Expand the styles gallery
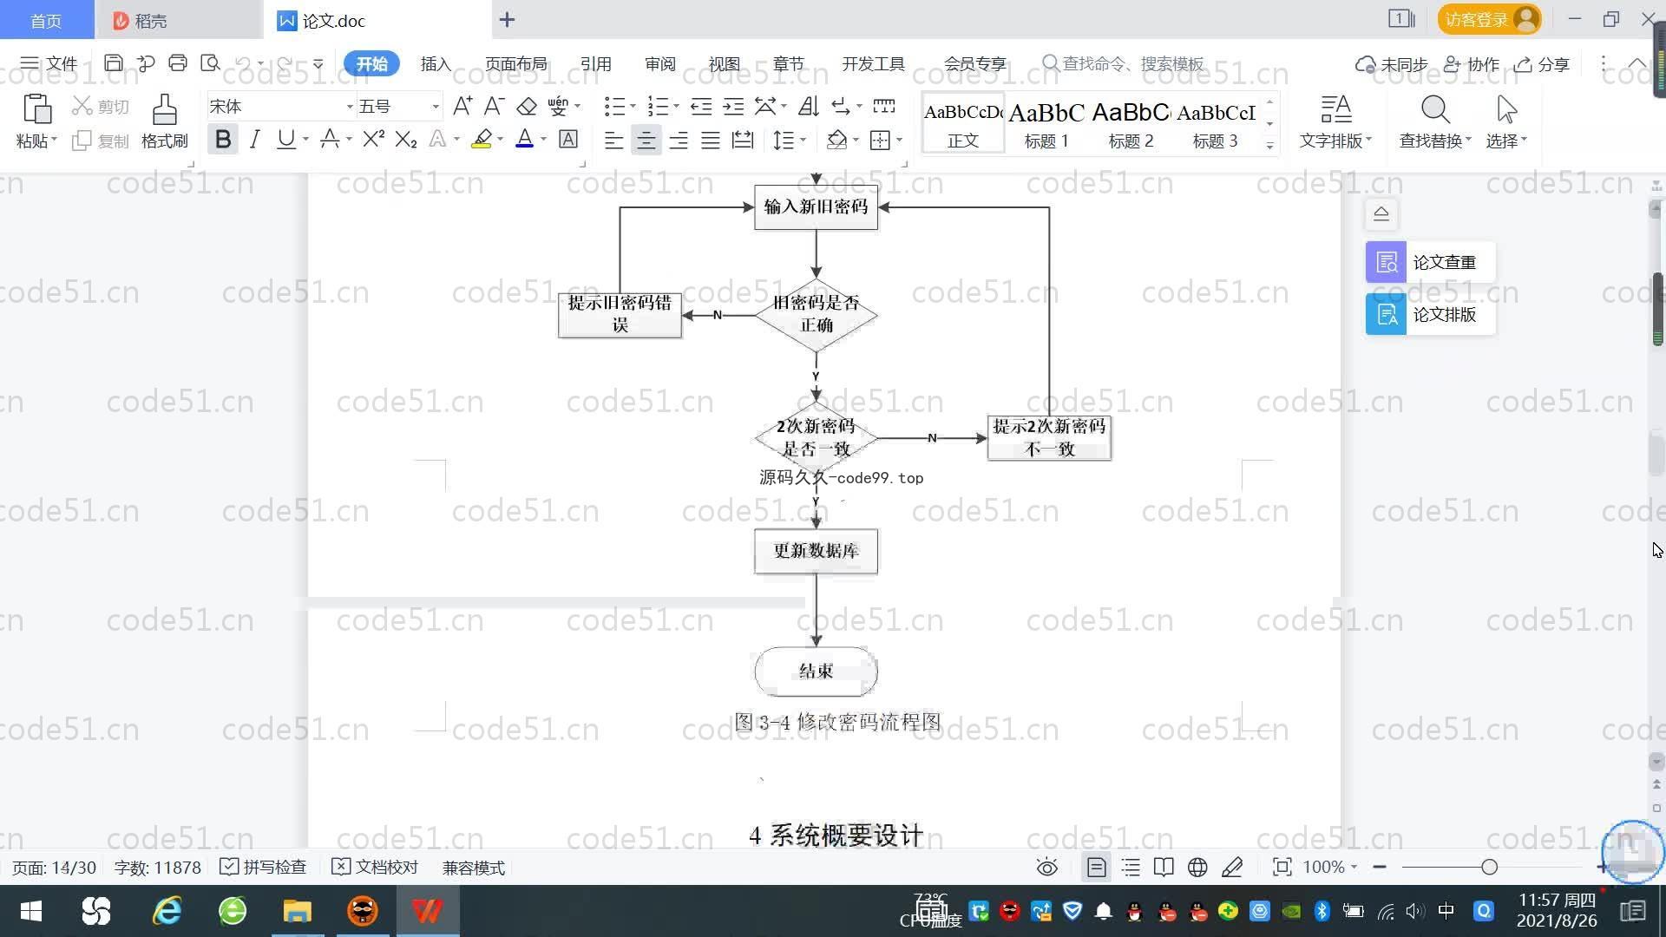Screen dimensions: 1666x937 pyautogui.click(x=1269, y=145)
